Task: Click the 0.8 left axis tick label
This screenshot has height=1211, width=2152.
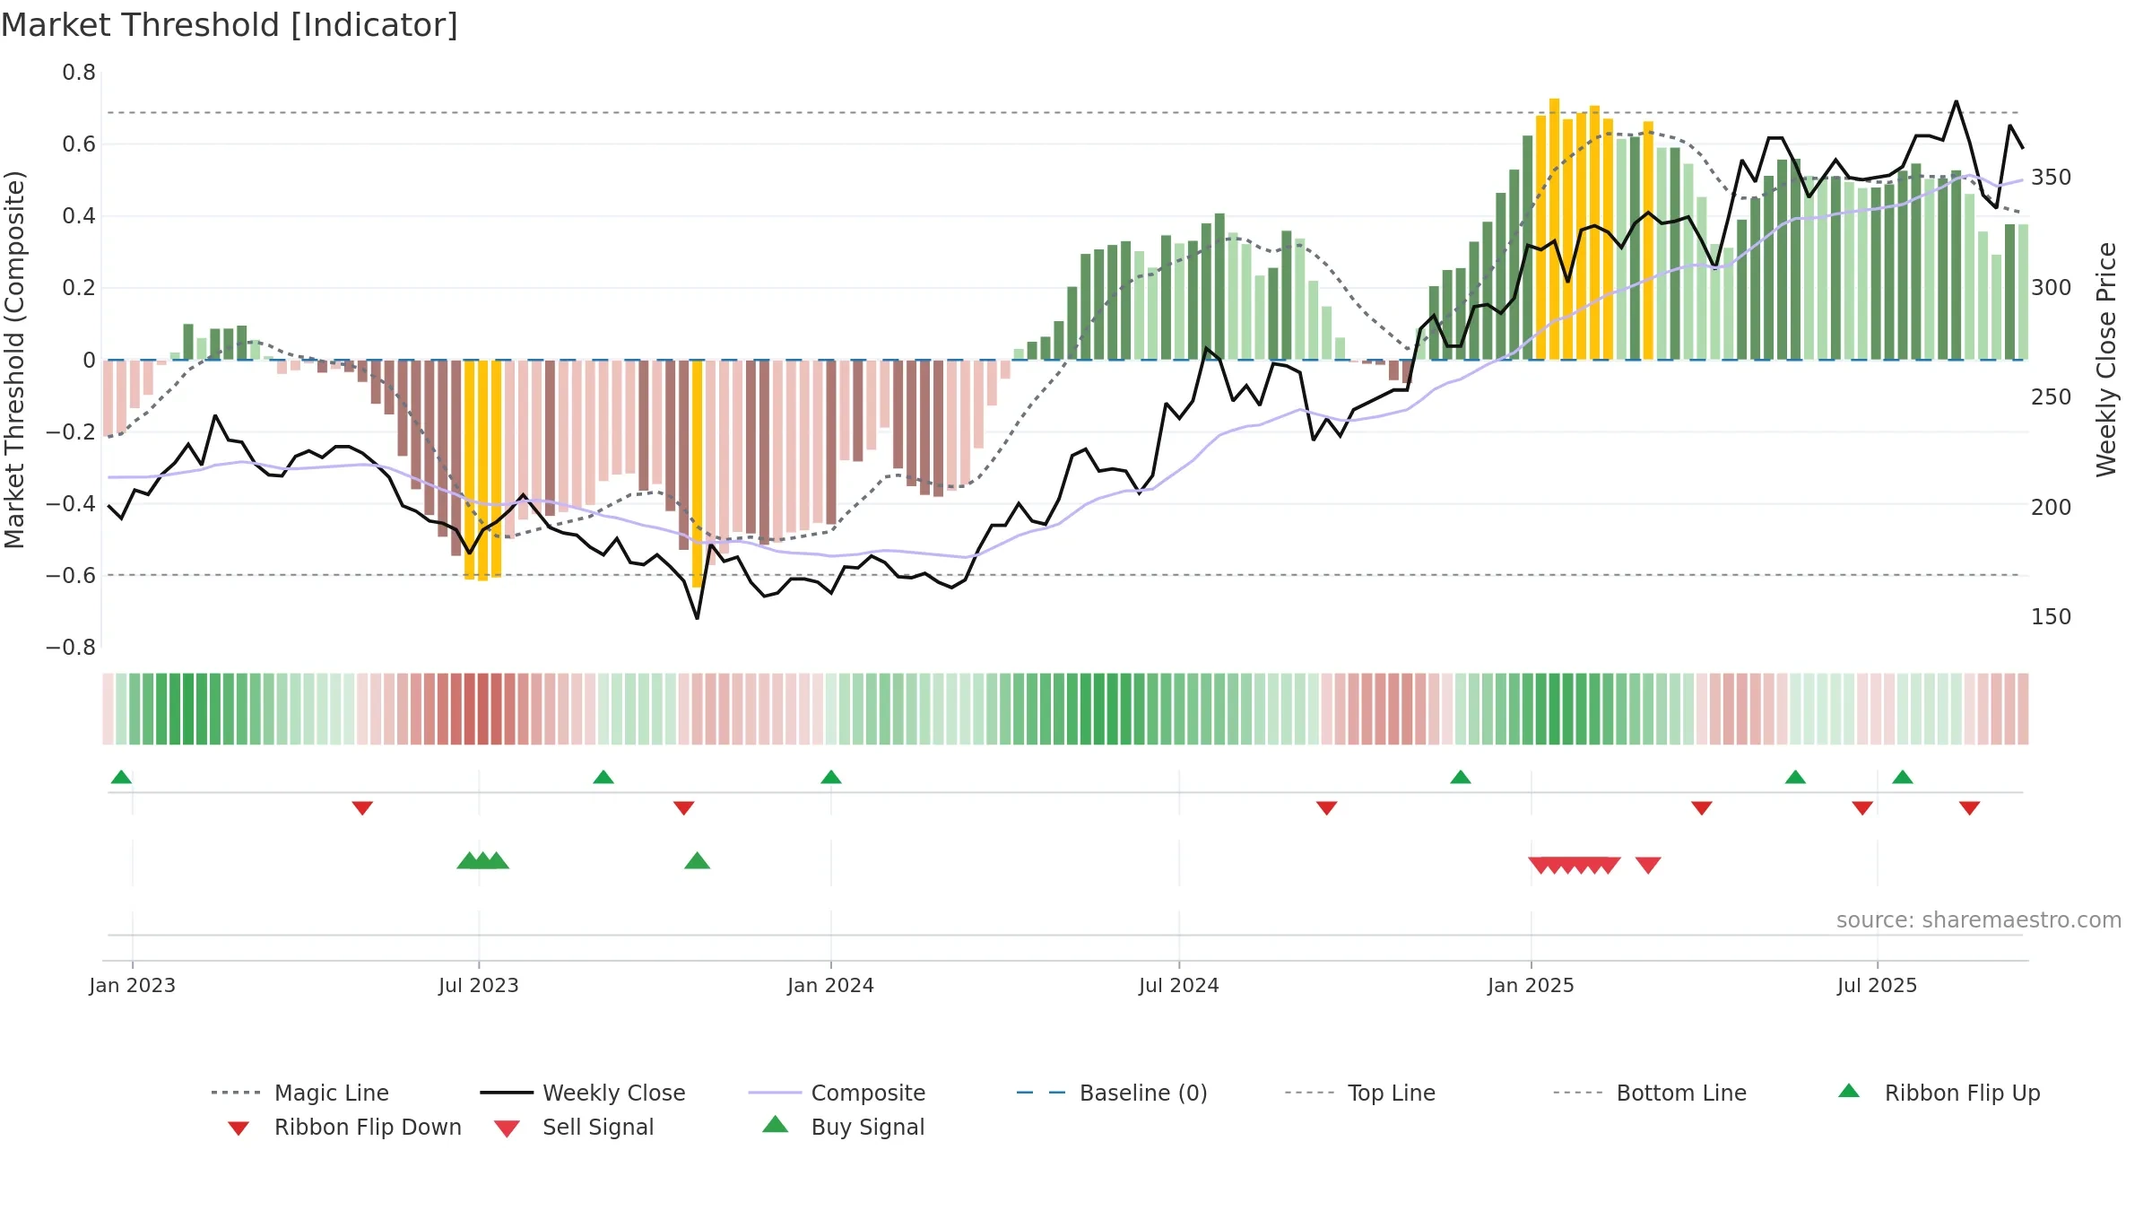Action: [x=79, y=73]
